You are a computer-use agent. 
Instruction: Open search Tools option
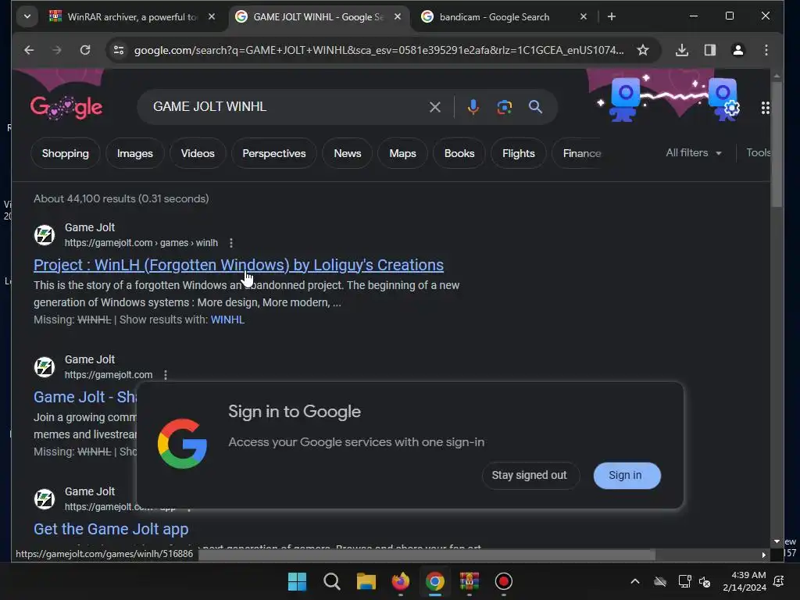coord(758,152)
